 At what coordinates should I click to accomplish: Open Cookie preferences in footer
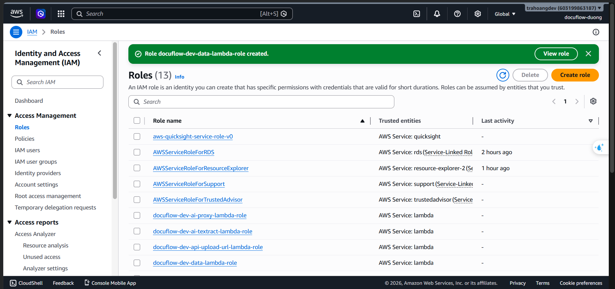(x=581, y=283)
